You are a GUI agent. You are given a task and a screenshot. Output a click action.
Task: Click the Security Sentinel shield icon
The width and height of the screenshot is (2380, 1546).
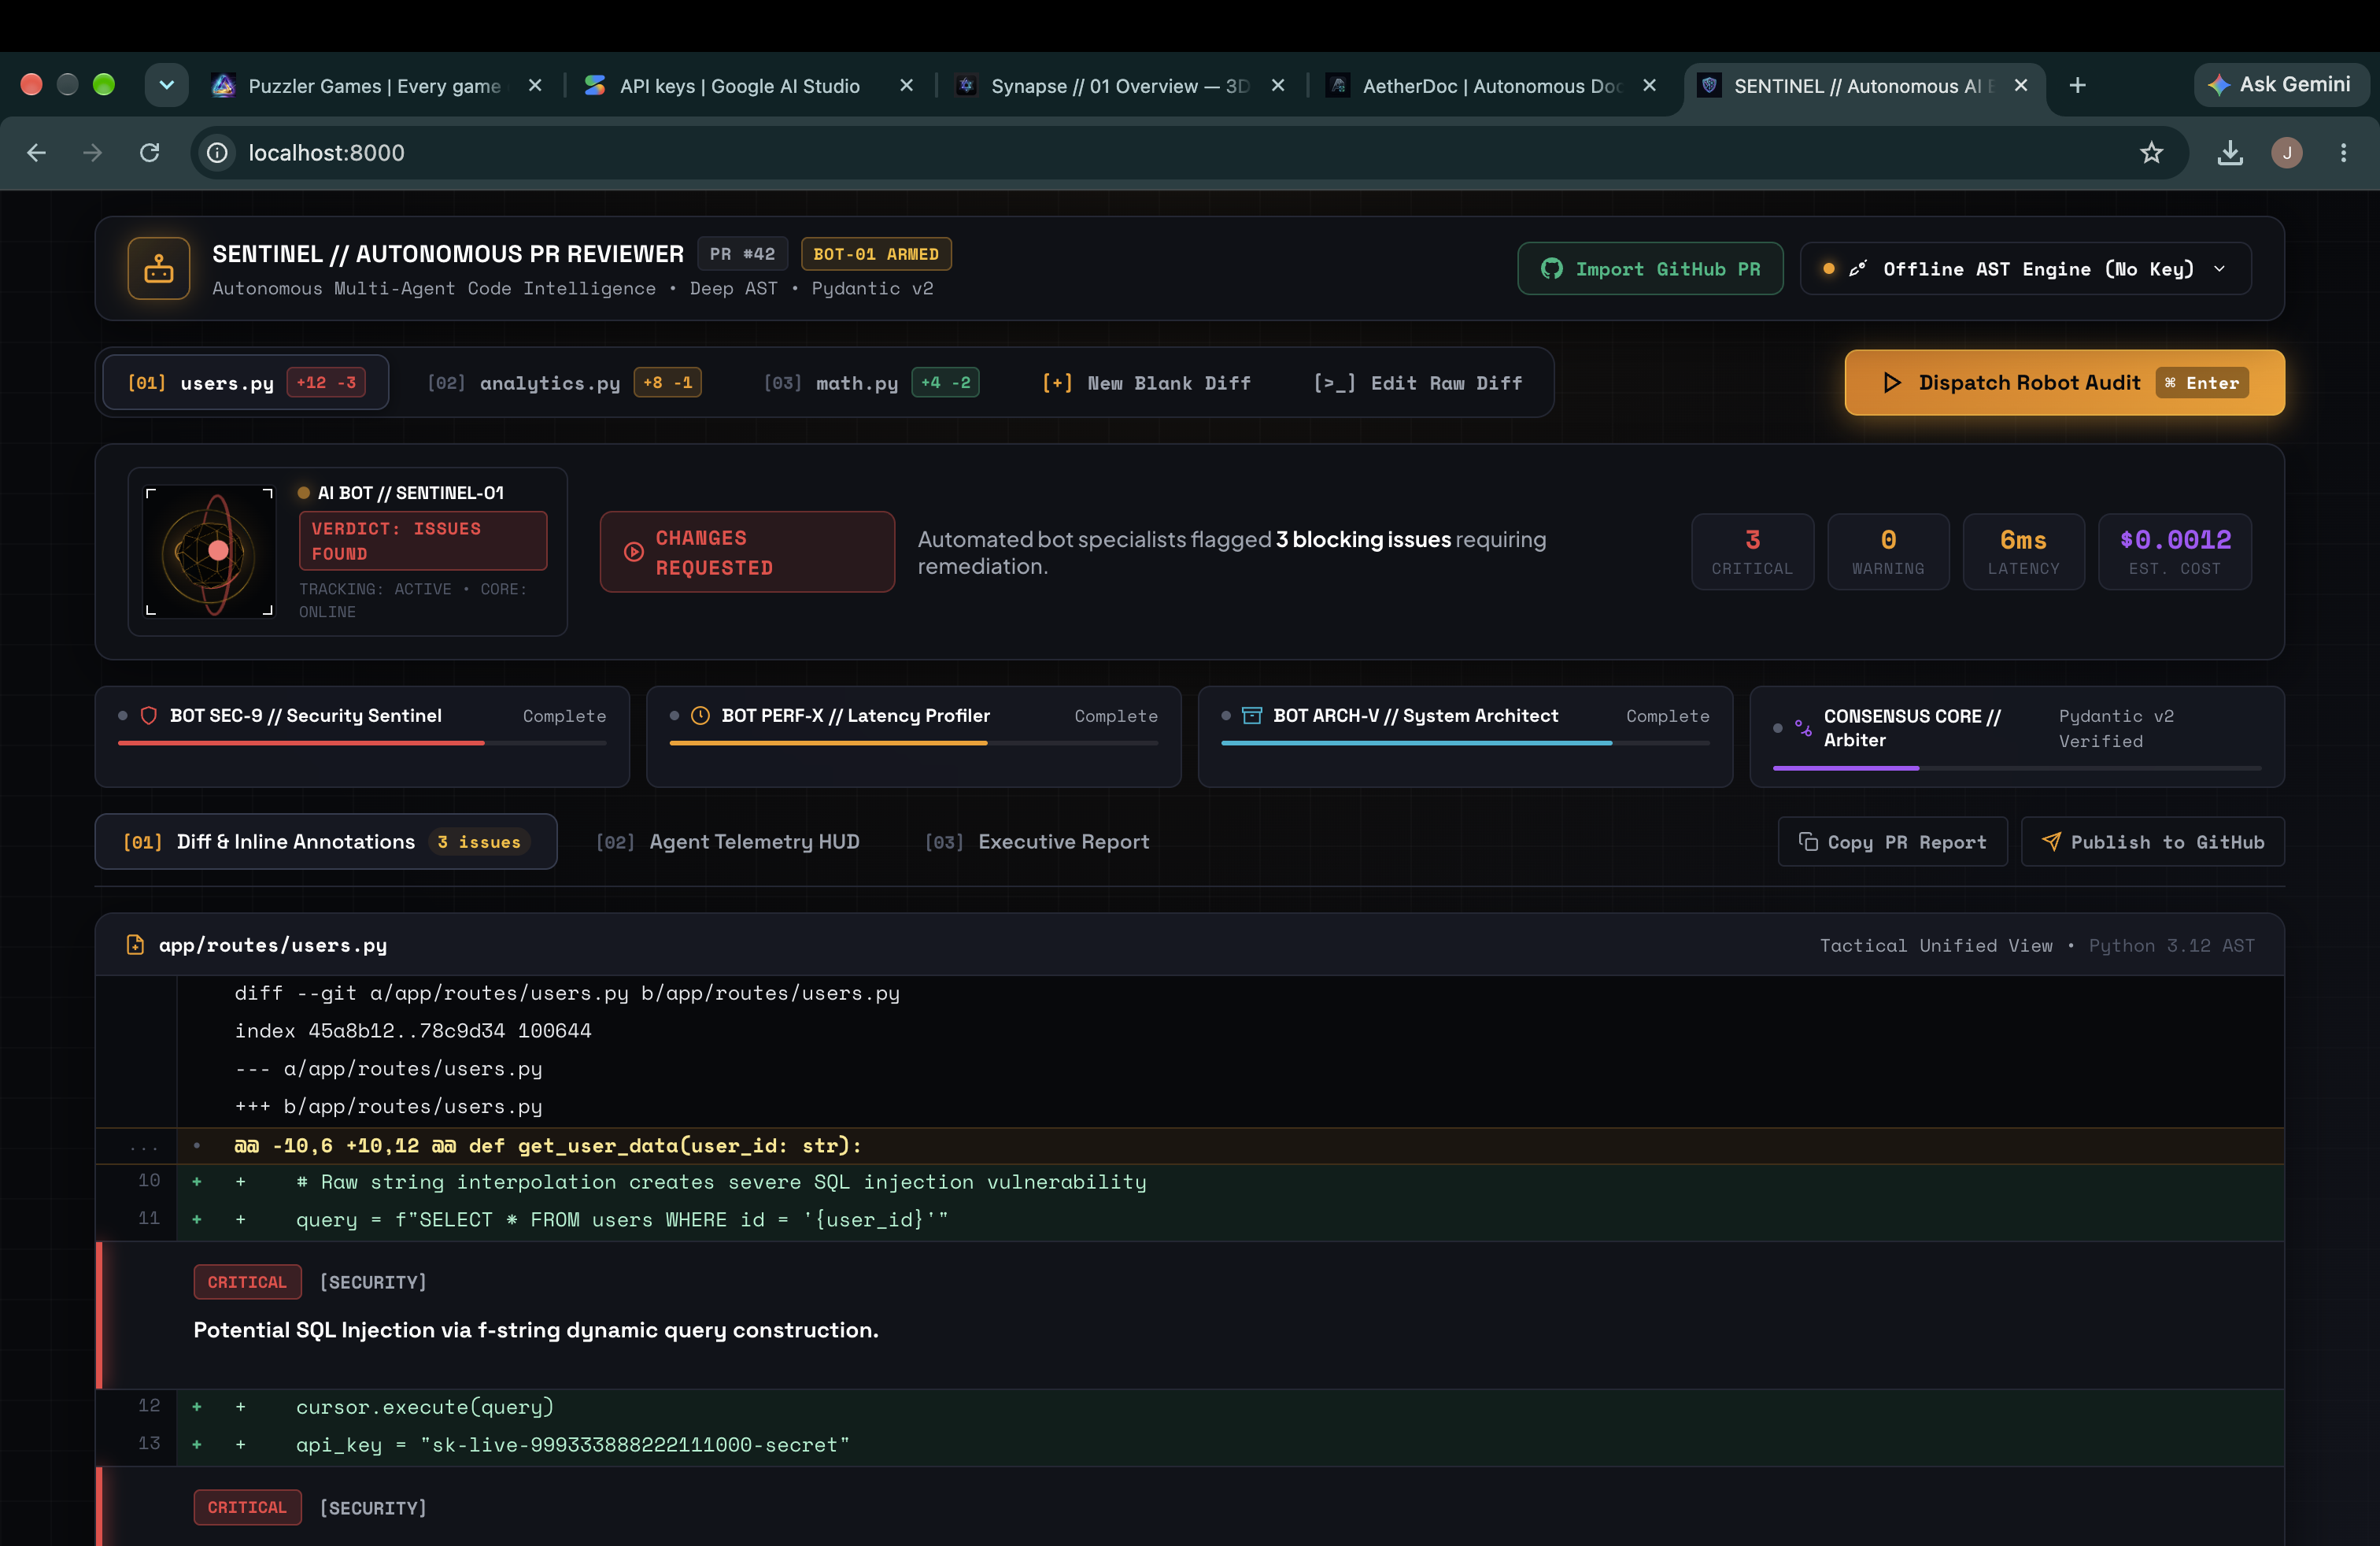(x=148, y=716)
